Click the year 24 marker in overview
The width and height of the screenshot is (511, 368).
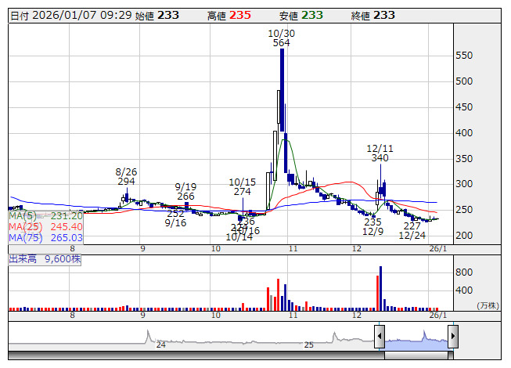pos(160,345)
